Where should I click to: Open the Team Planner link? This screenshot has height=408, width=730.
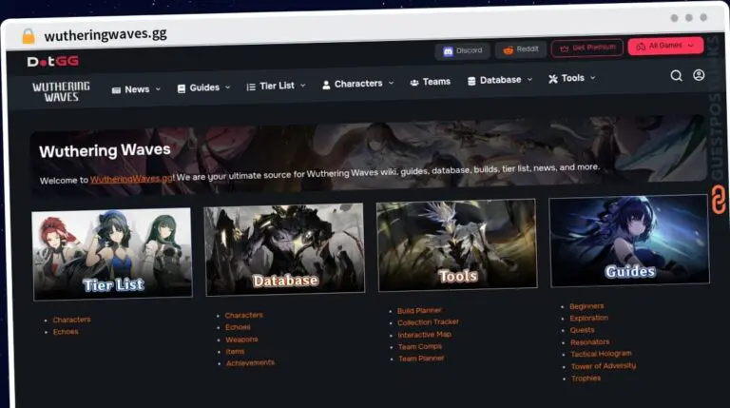[x=421, y=359]
